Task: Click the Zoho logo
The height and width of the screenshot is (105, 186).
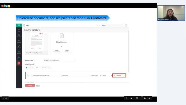Action: tap(6, 6)
